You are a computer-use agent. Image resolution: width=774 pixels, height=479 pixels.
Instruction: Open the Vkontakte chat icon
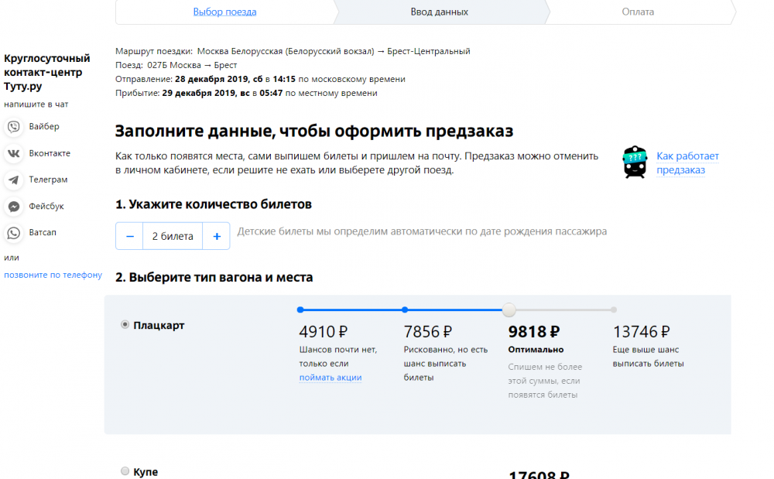tap(13, 153)
